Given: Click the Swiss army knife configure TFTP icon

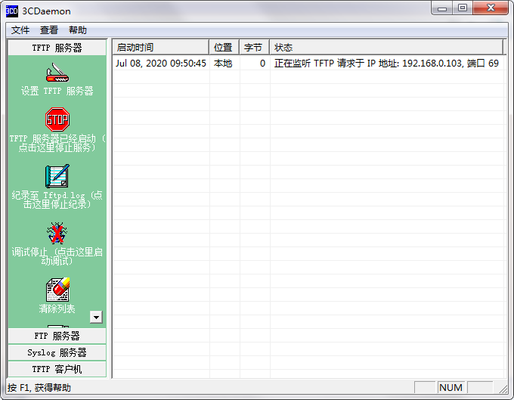Looking at the screenshot, I should [x=57, y=73].
